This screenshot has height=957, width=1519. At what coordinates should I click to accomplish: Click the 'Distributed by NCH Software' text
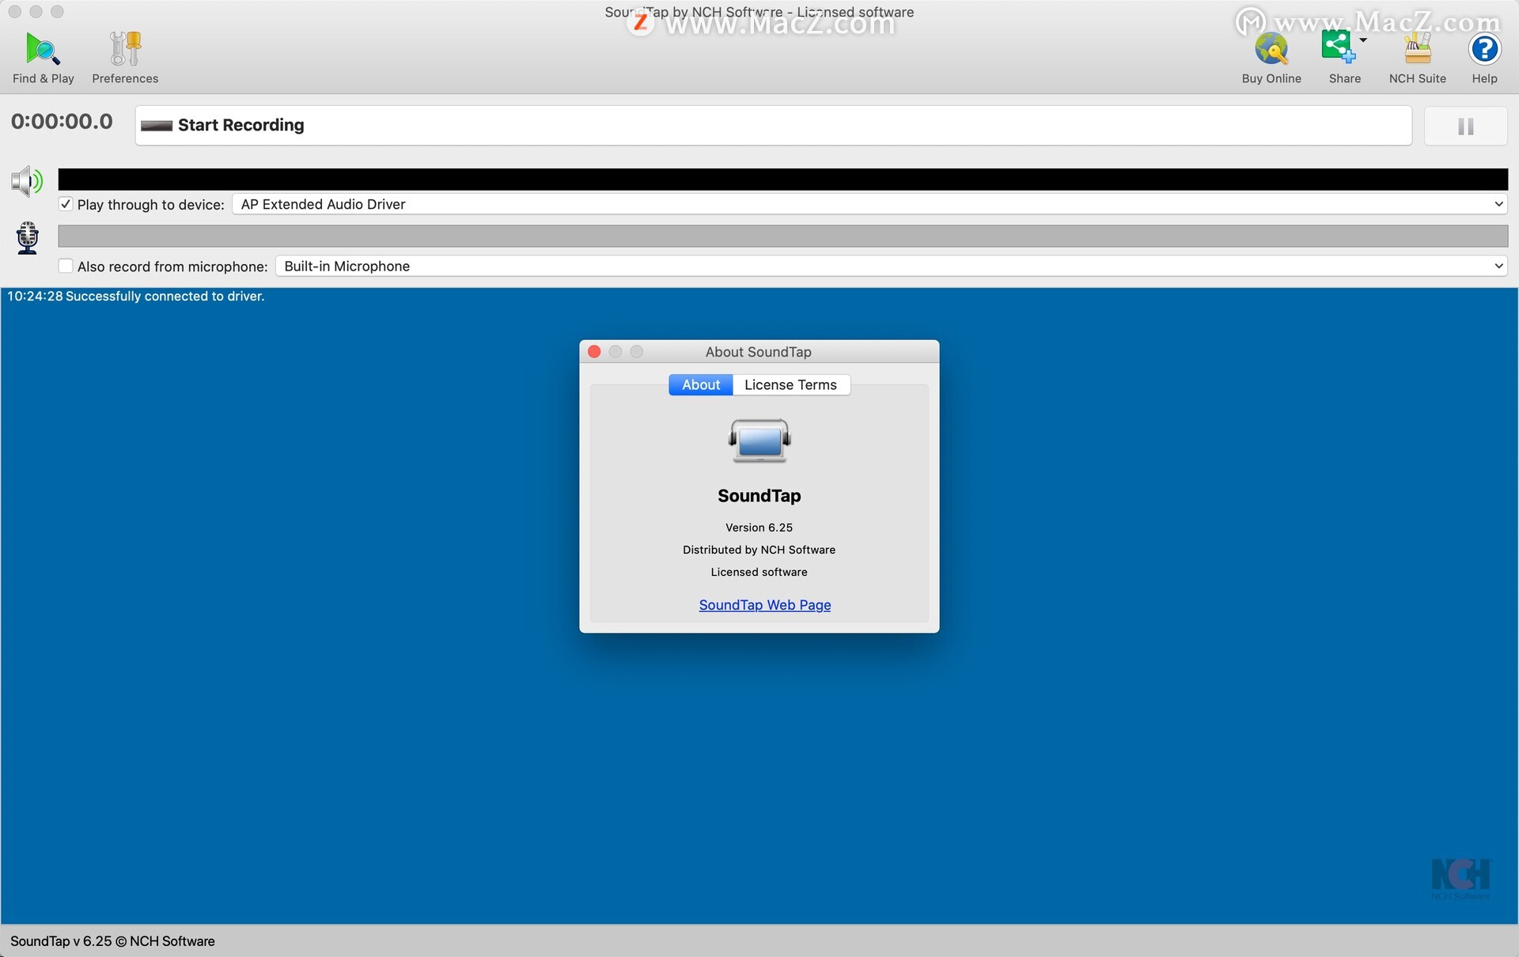(759, 550)
